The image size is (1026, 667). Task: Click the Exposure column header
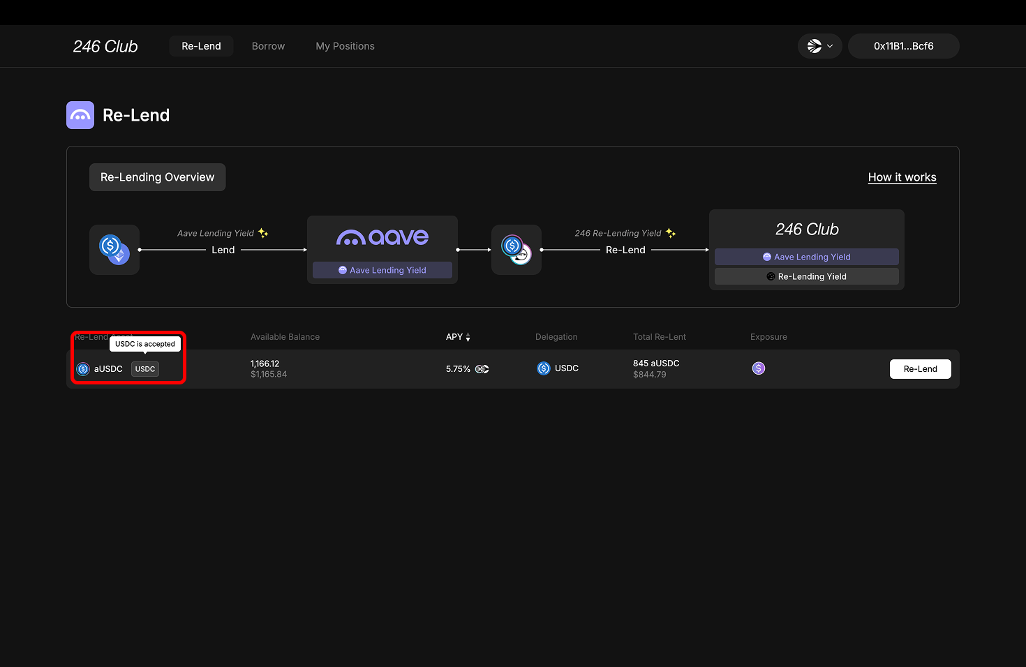click(x=768, y=337)
